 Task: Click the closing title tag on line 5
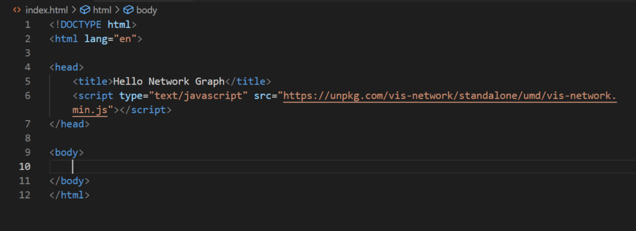click(x=248, y=81)
